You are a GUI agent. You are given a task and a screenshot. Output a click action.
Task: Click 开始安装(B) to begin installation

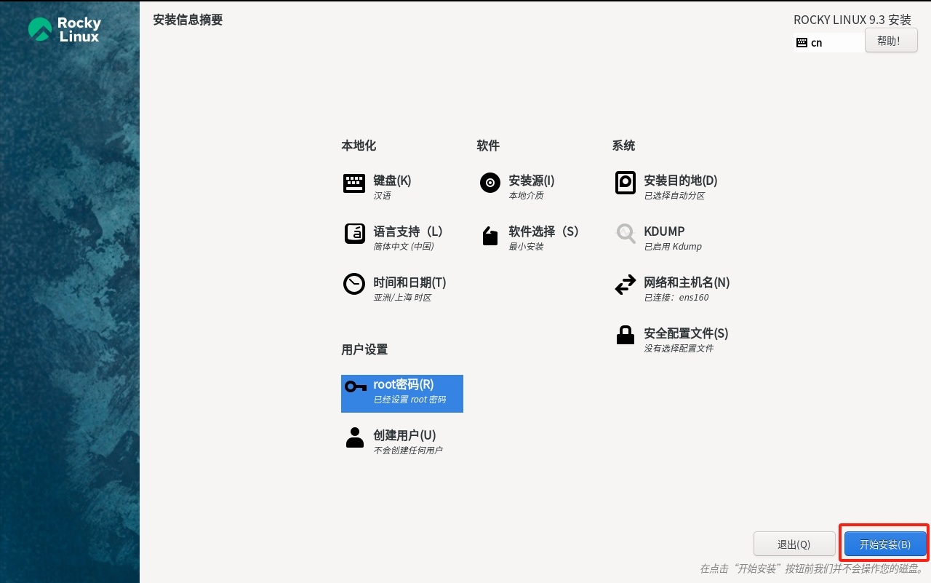tap(885, 544)
